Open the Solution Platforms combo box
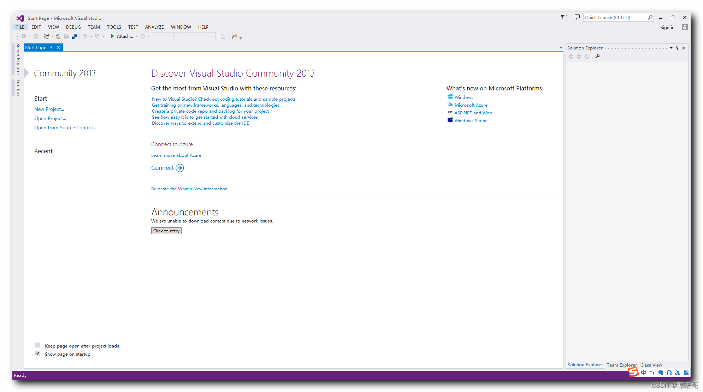The height and width of the screenshot is (392, 703). (196, 36)
